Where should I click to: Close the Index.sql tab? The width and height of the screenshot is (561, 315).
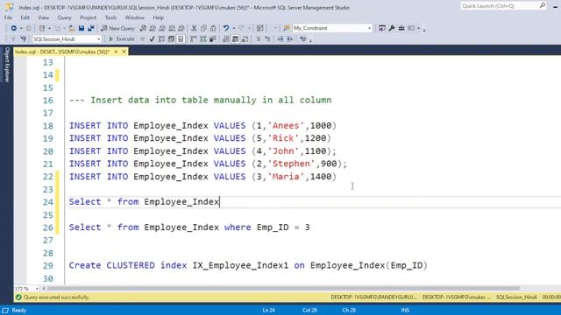[x=124, y=52]
